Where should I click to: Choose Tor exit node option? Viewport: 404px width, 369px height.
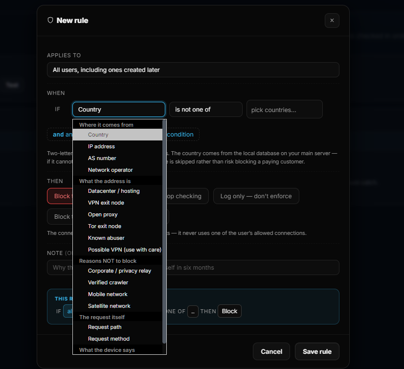point(117,226)
